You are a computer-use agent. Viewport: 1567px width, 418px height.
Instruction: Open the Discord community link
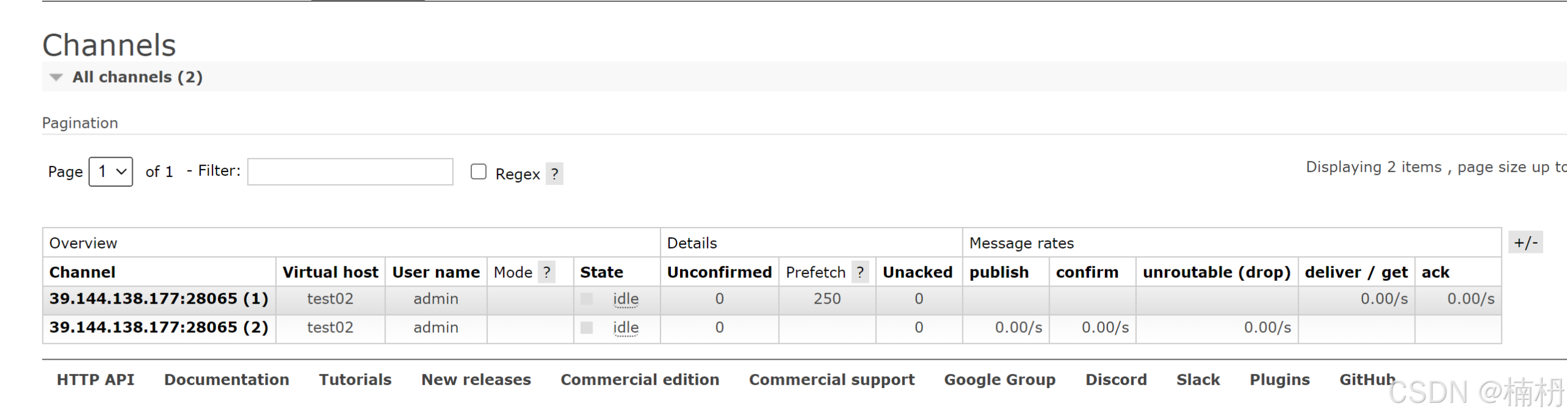tap(1116, 379)
